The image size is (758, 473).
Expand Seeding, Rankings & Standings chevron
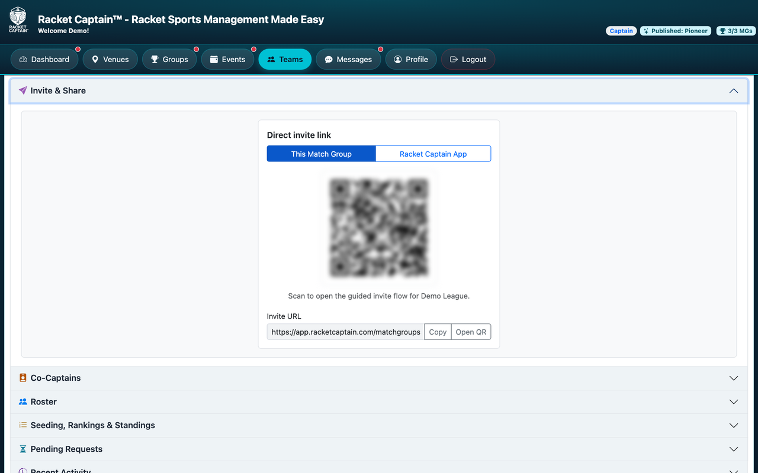tap(734, 425)
